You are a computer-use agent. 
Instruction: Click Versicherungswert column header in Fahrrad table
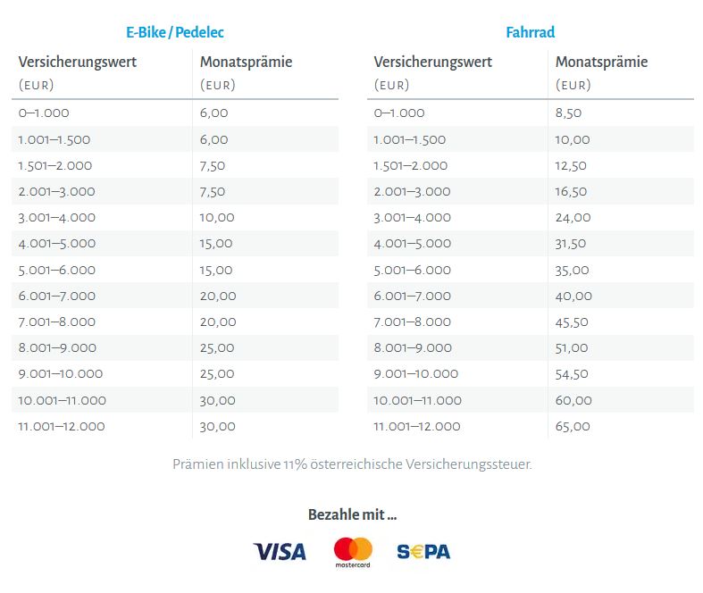coord(432,63)
